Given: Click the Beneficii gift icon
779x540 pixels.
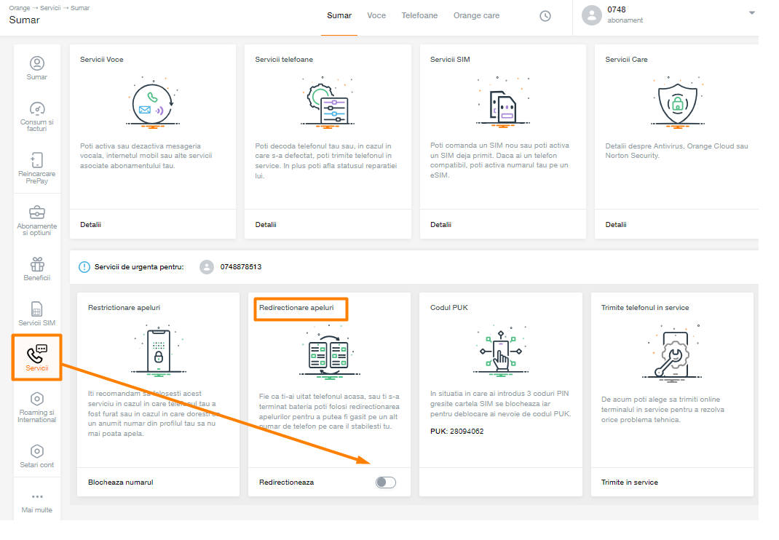Looking at the screenshot, I should (36, 264).
